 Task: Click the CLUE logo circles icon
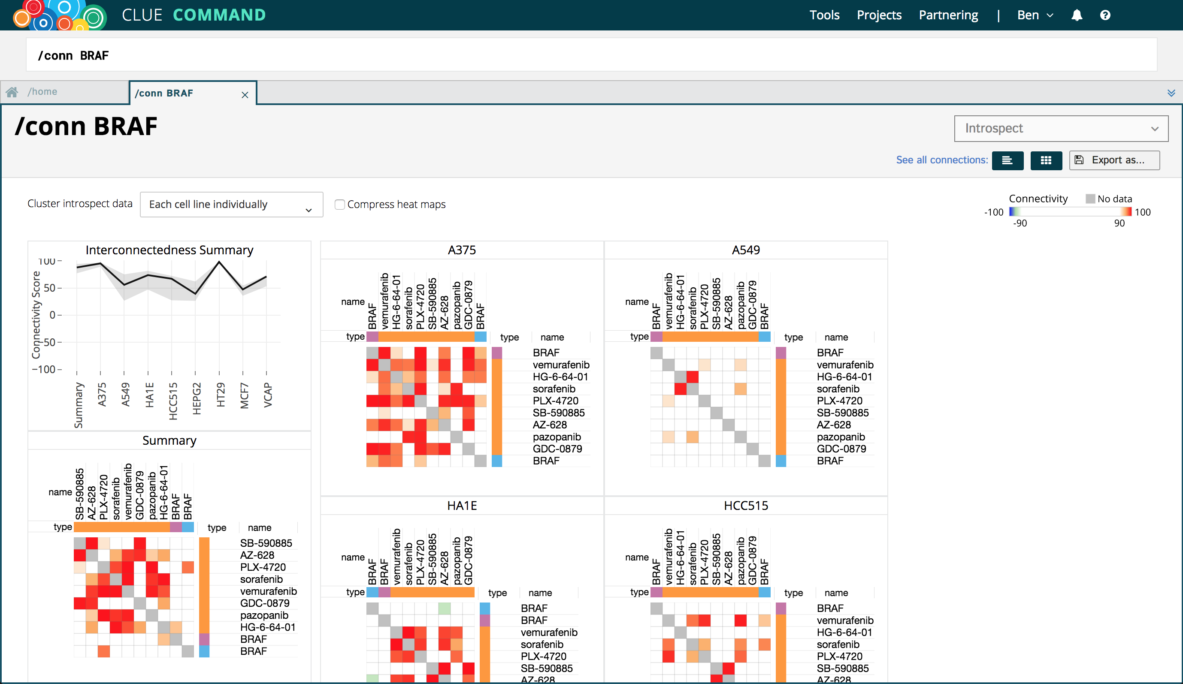(60, 15)
